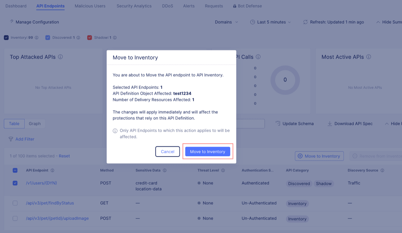Screen dimensions: 402x233
Task: Toggle the Inventory filter checkbox
Action: click(6, 38)
